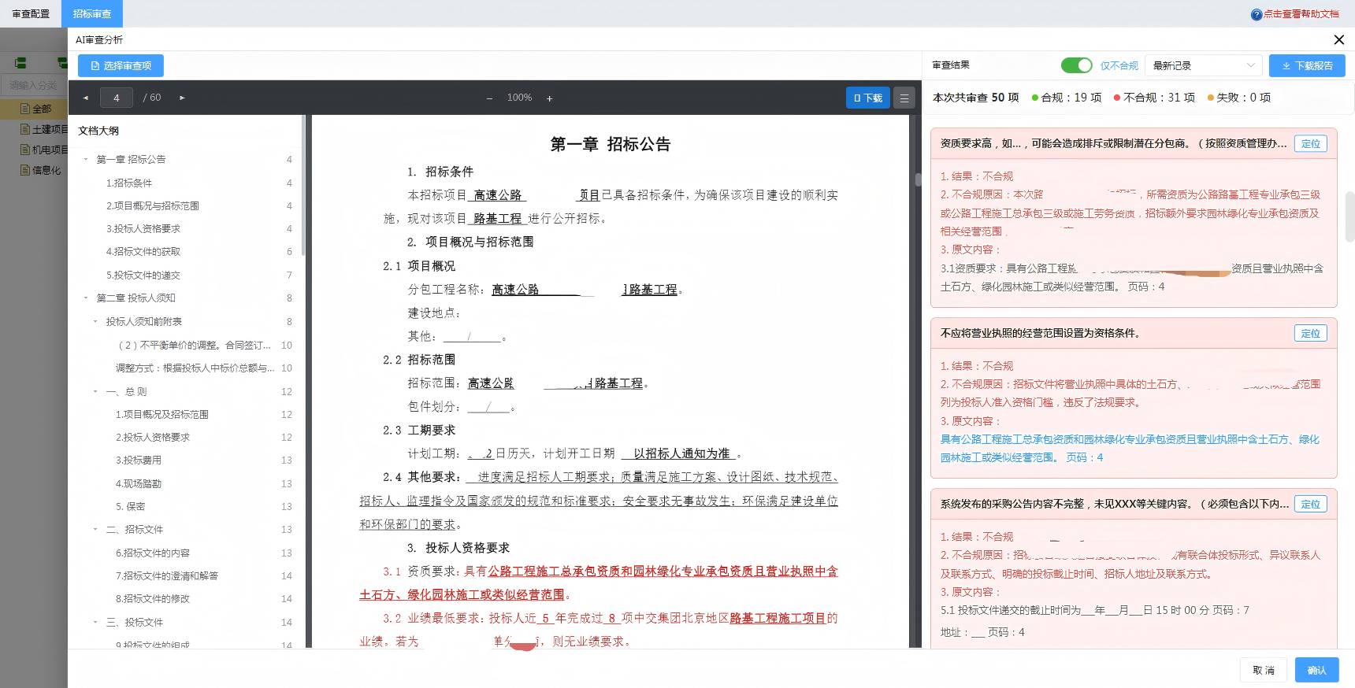
Task: Click the 请输入分类 search field
Action: click(x=35, y=85)
